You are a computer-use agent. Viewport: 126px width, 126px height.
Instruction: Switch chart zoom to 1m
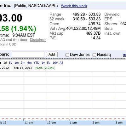17,63
